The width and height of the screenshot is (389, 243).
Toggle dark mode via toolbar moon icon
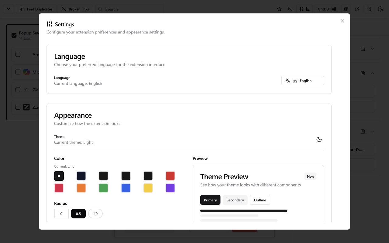(x=380, y=9)
